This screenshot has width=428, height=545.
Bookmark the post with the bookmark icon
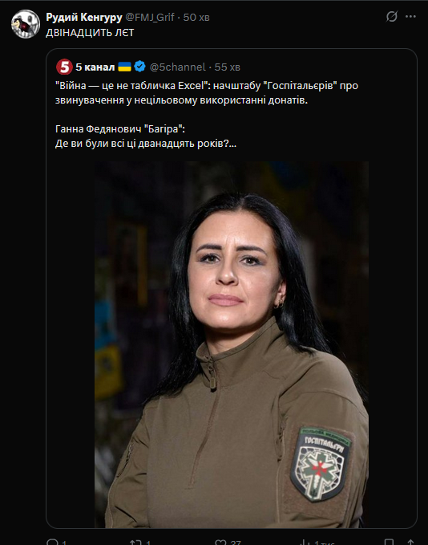pyautogui.click(x=390, y=542)
